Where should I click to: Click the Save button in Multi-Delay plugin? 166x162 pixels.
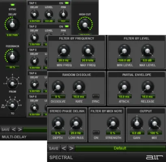coord(5,130)
